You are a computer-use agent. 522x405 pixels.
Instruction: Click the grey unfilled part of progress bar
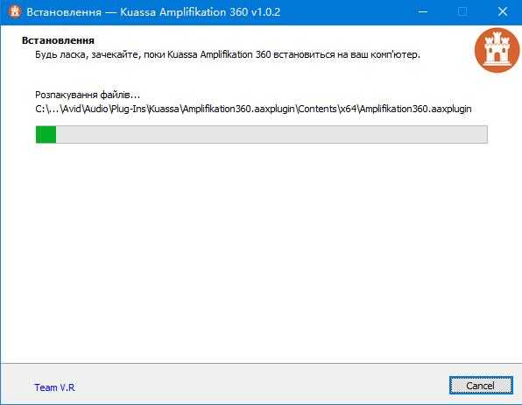coord(272,135)
